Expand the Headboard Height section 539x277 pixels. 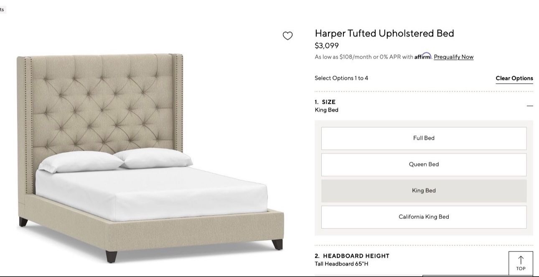point(352,256)
